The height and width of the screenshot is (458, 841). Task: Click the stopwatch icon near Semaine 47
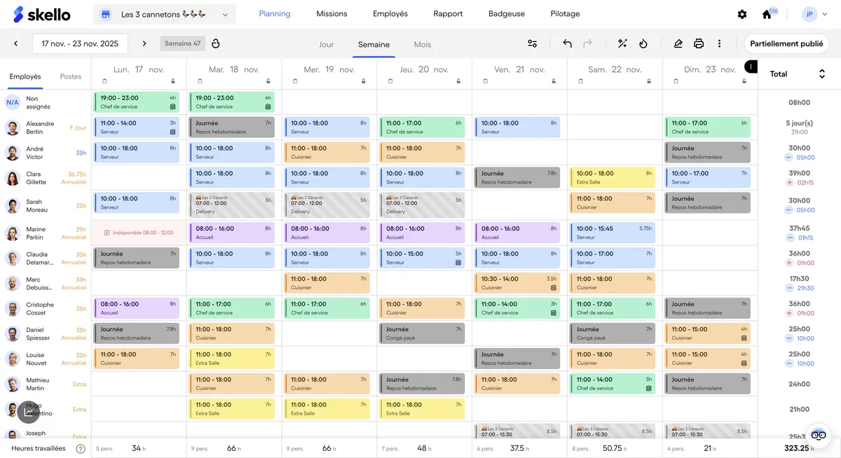click(216, 43)
